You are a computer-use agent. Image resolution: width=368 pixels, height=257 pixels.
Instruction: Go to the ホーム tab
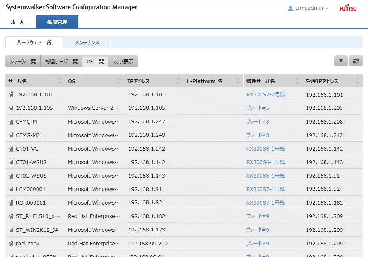pos(18,22)
